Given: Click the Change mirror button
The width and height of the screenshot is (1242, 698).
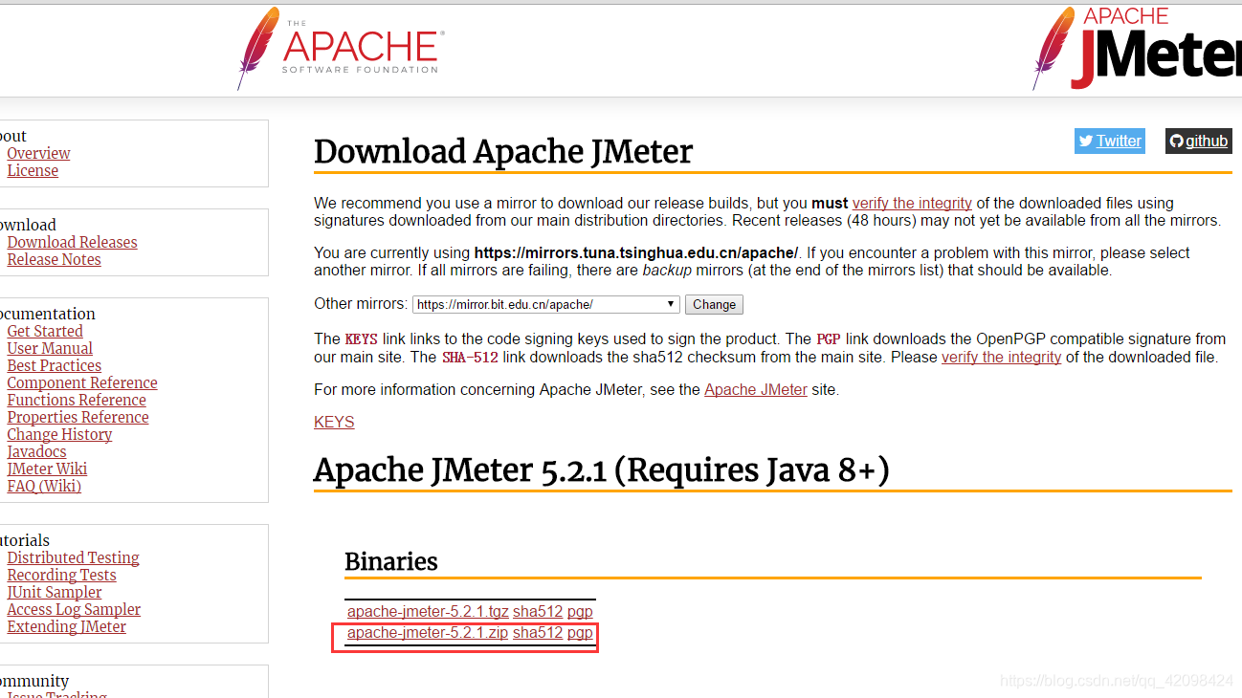Looking at the screenshot, I should (714, 304).
